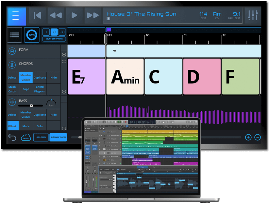
Task: Toggle Member Visible for Chords track
Action: 26,78
